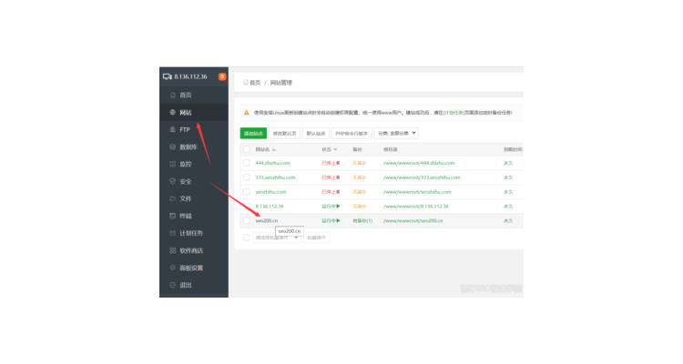Open the 分类: 全部分类 dropdown
Viewport: 683px width, 364px height.
[x=396, y=133]
